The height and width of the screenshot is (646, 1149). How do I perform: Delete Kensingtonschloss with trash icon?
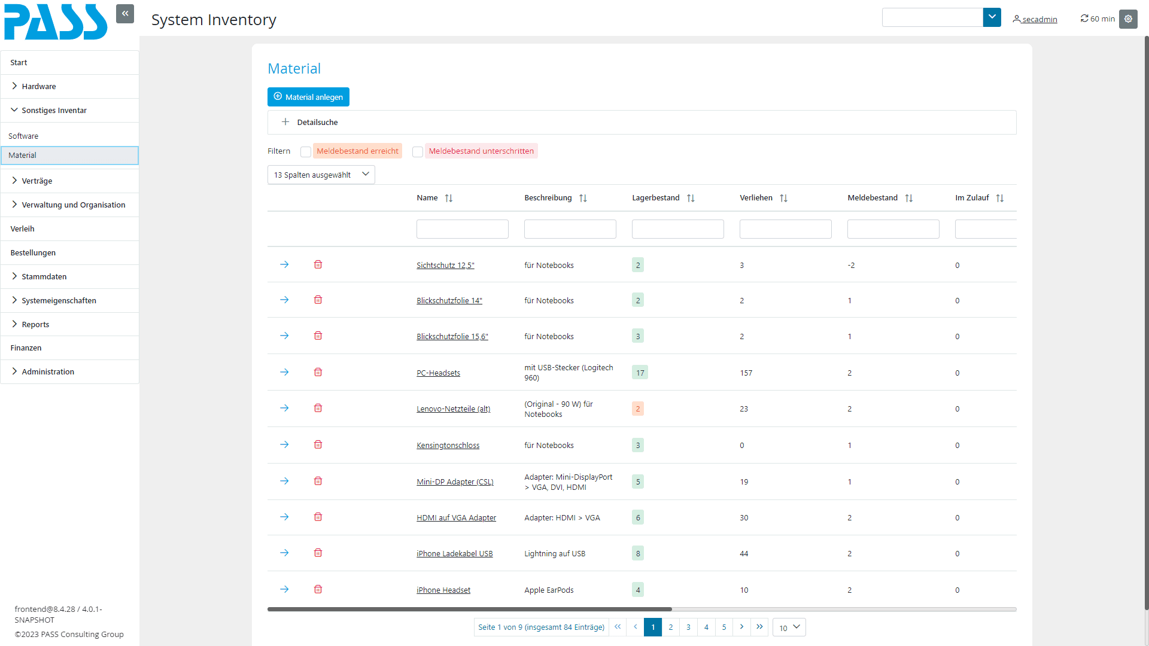318,444
